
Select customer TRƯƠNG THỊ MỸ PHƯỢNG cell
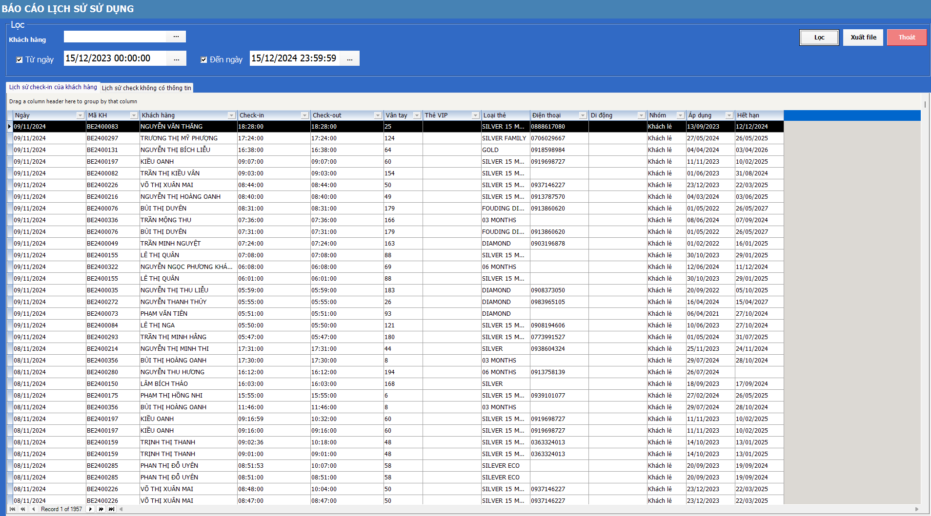[188, 138]
